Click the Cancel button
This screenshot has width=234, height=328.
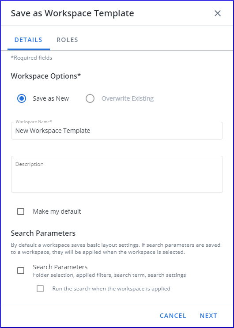(x=173, y=316)
